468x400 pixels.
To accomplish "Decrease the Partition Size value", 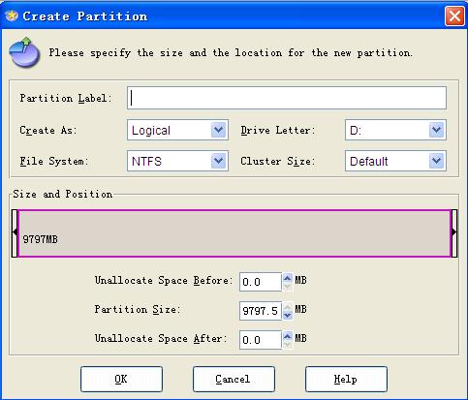I will coord(288,315).
